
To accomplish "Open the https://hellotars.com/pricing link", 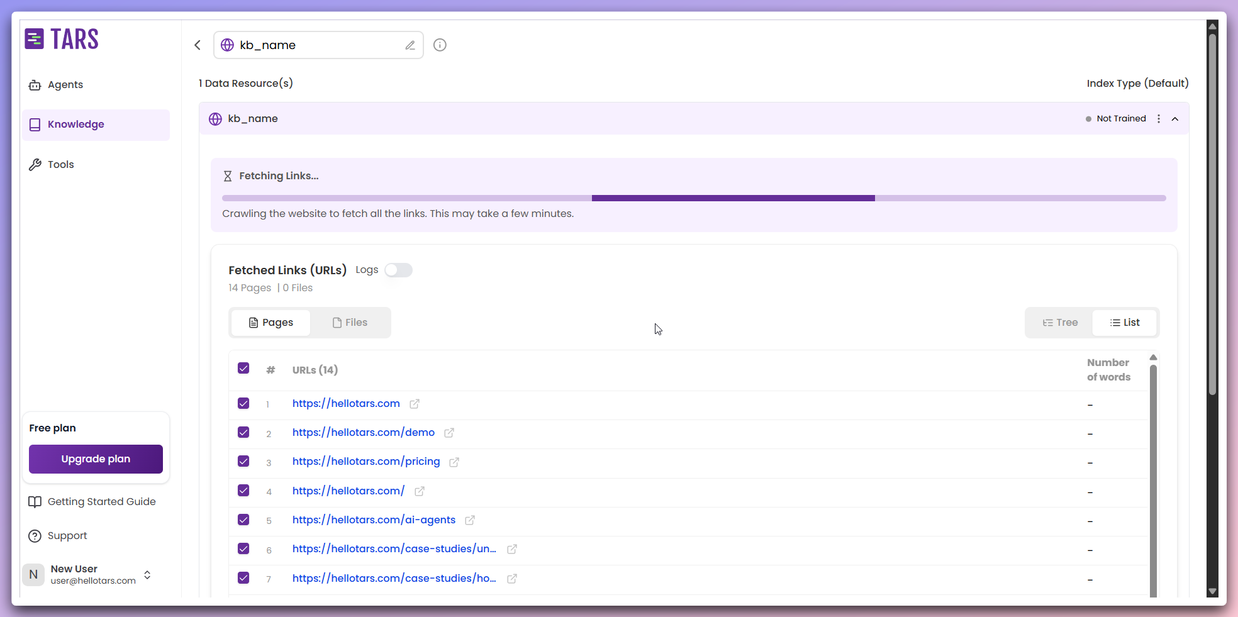I will tap(366, 462).
